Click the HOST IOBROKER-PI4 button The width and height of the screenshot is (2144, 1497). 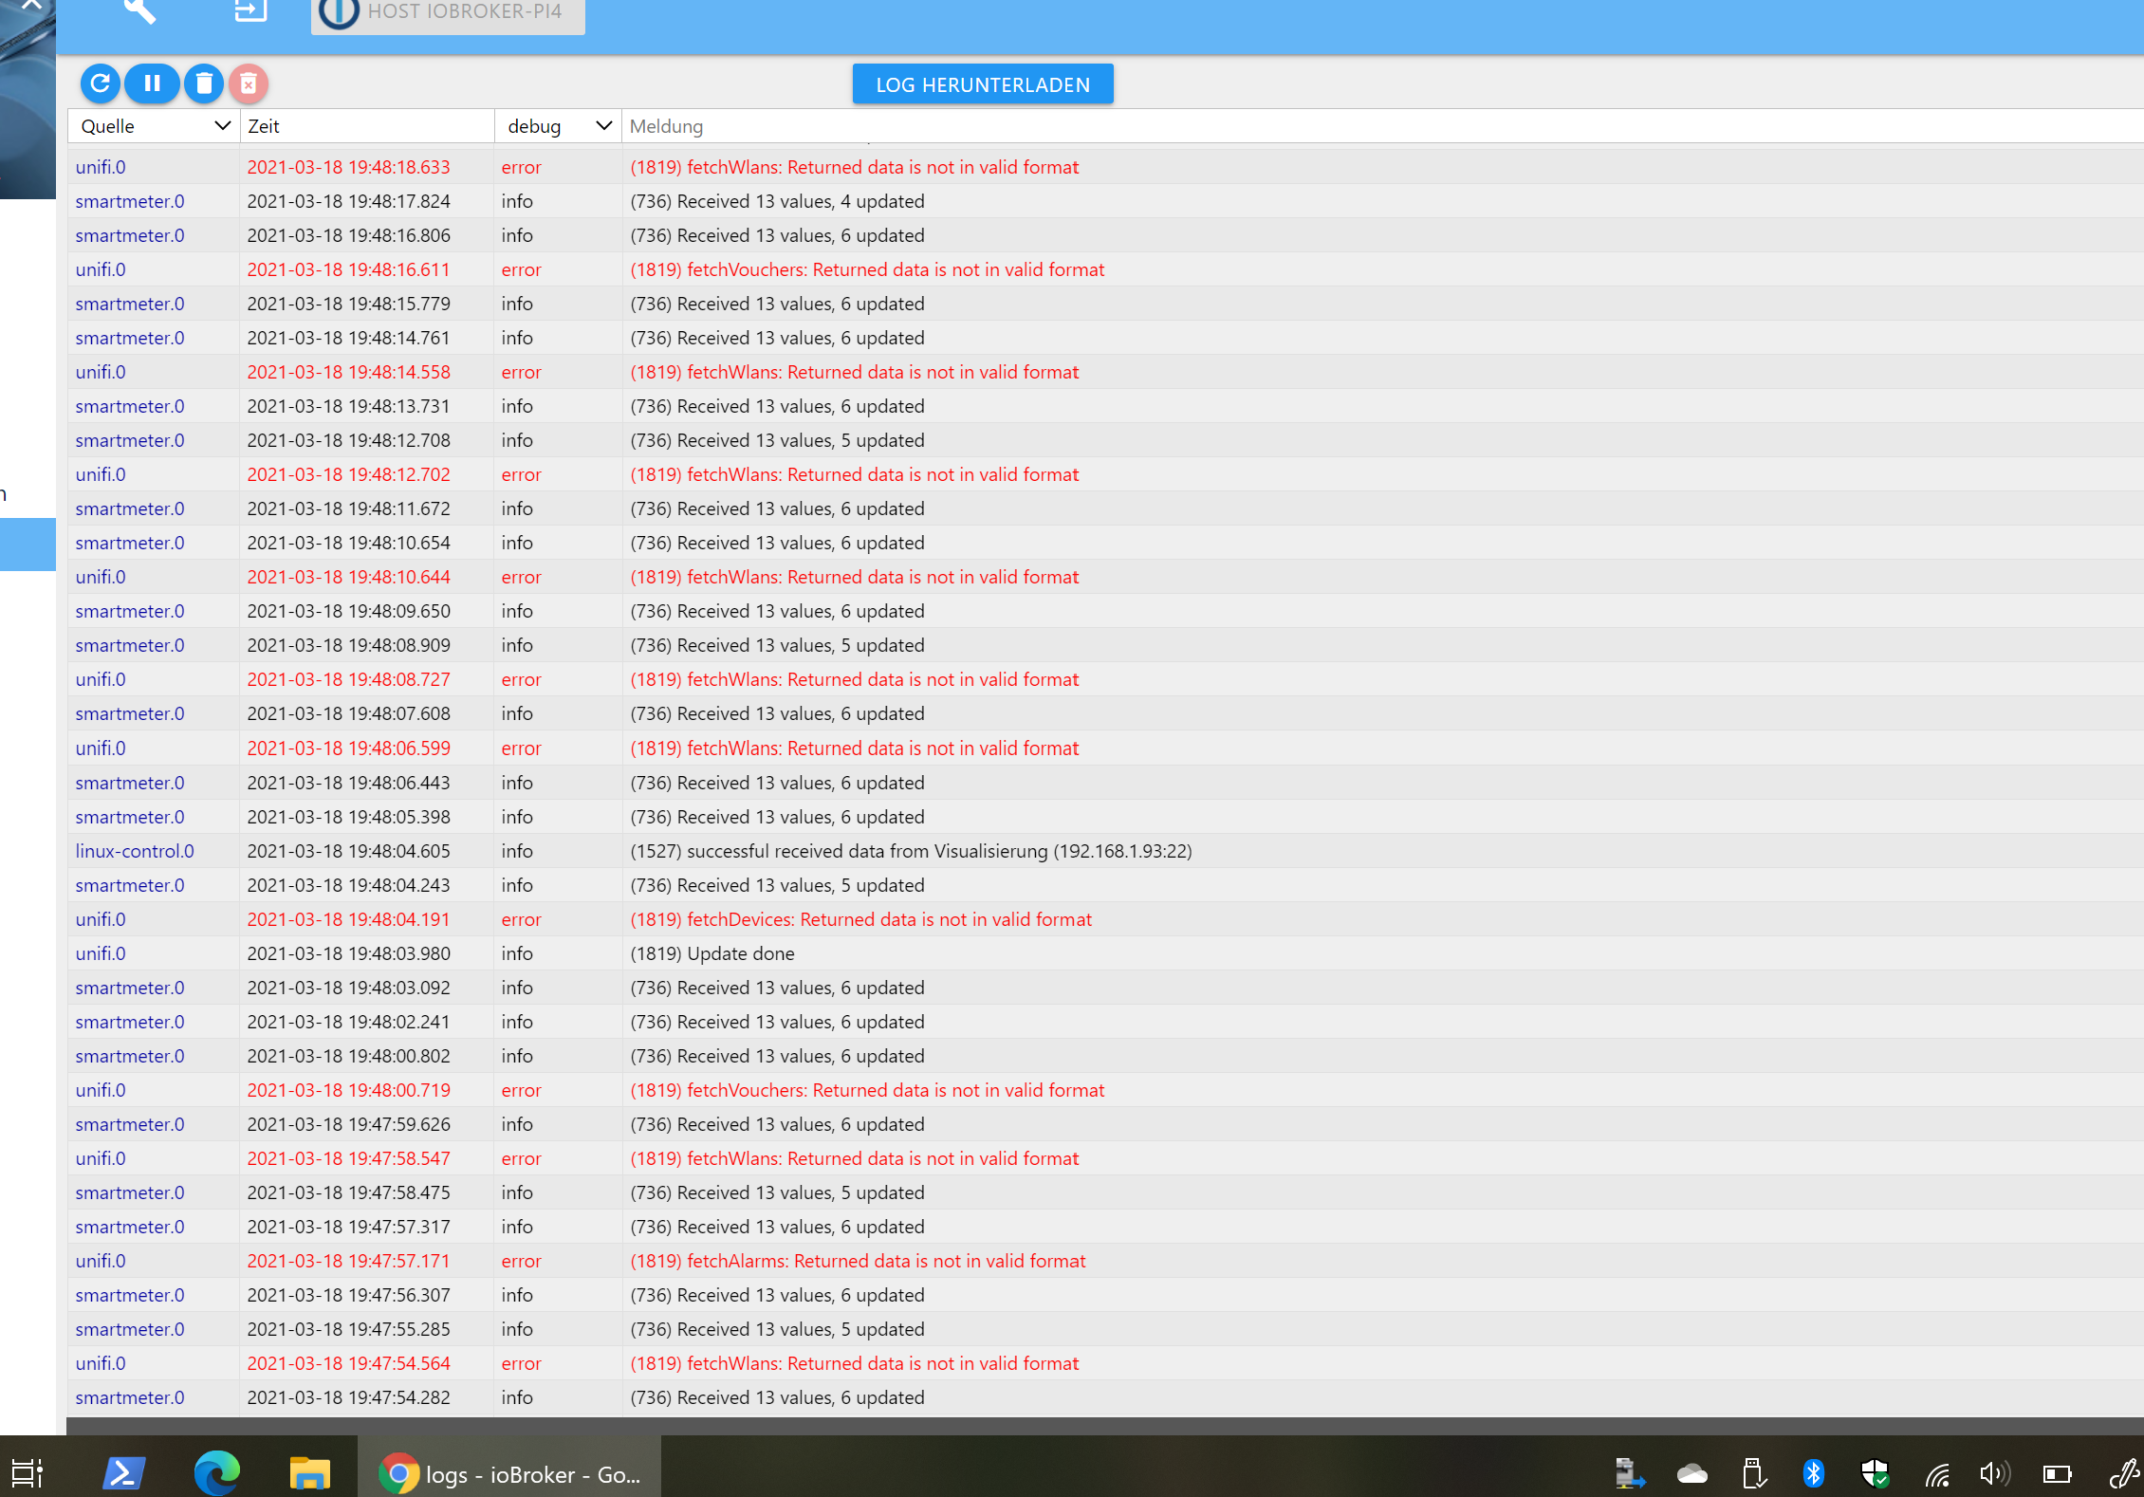pyautogui.click(x=448, y=13)
